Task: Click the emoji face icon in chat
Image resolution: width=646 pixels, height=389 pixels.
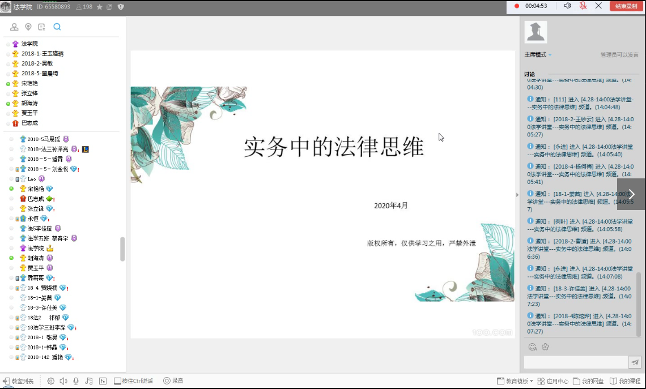Action: [x=532, y=347]
